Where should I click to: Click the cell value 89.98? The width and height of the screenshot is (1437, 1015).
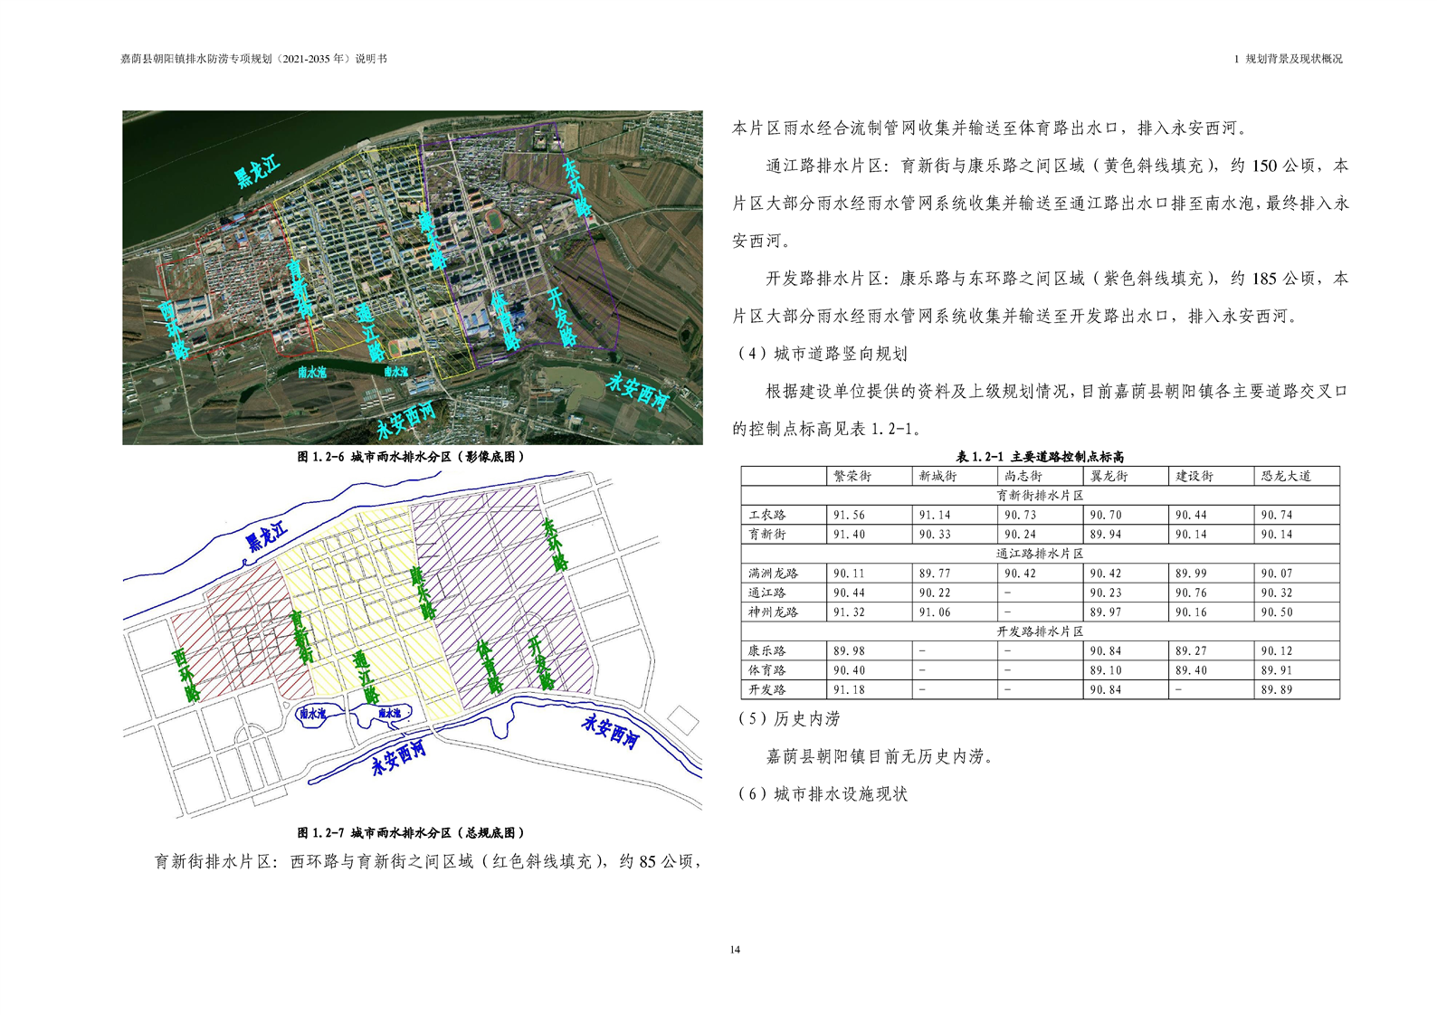849,651
